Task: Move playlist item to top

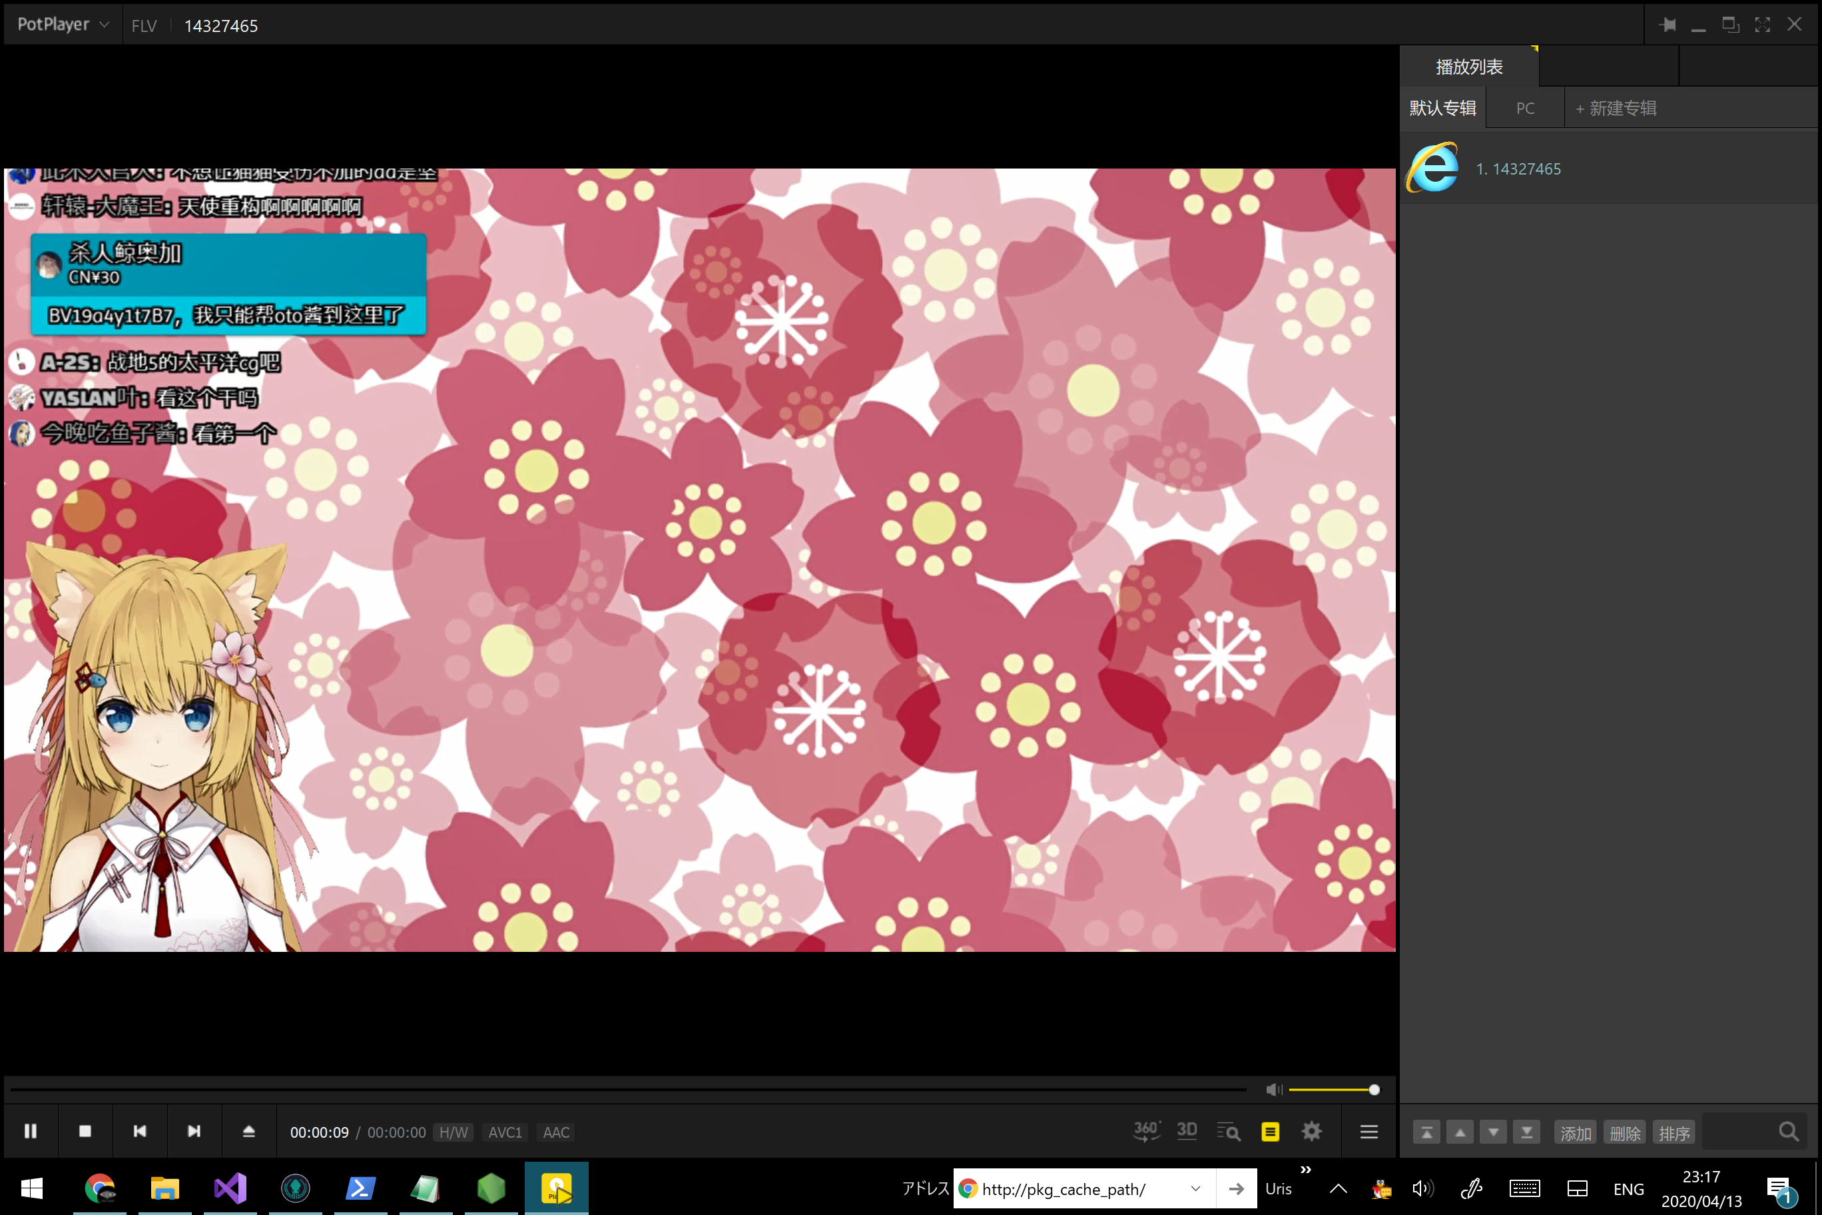Action: click(1426, 1132)
